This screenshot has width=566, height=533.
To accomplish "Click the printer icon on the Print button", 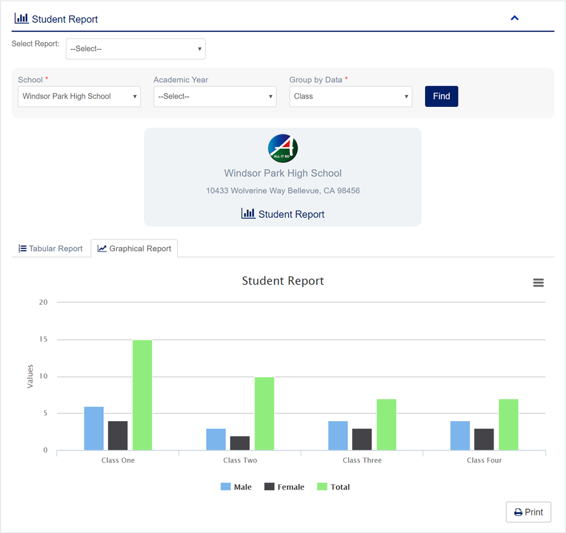I will tap(519, 512).
